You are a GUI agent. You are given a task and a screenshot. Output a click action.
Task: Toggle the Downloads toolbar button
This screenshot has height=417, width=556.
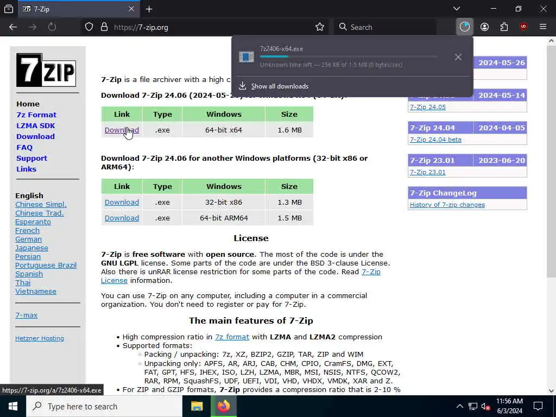[465, 27]
